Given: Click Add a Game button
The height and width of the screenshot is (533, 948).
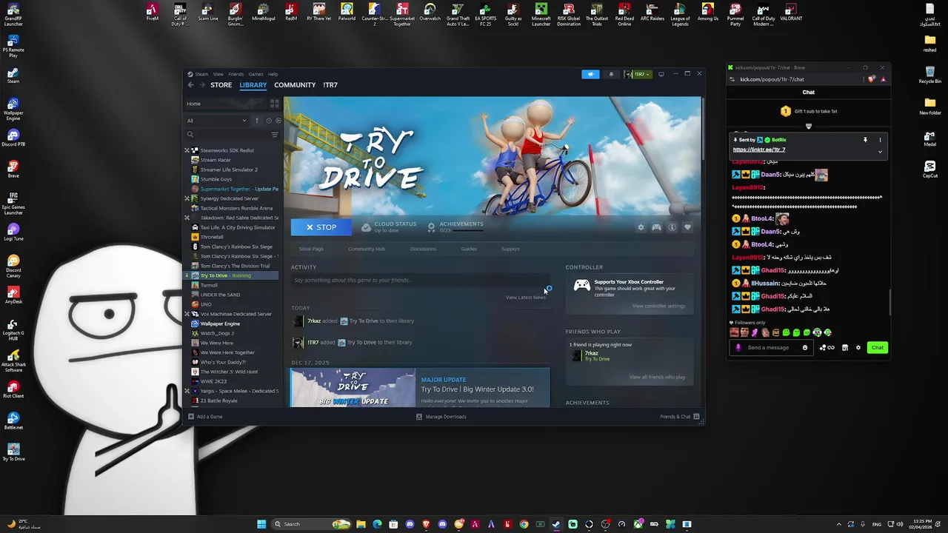Looking at the screenshot, I should click(x=205, y=417).
